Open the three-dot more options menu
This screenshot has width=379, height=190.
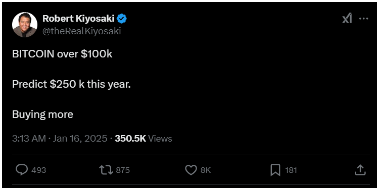(363, 19)
